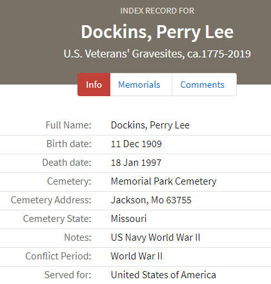271x284 pixels.
Task: Click the Birth date field label
Action: (x=69, y=144)
